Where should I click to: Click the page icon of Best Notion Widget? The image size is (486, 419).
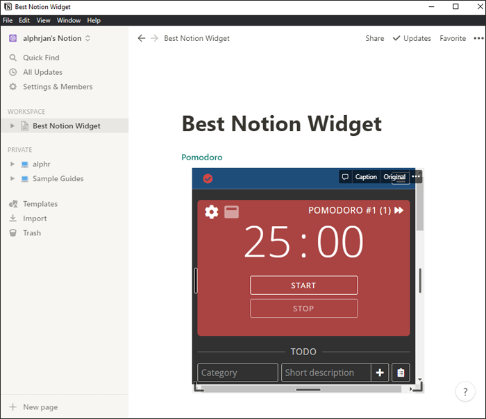point(24,126)
